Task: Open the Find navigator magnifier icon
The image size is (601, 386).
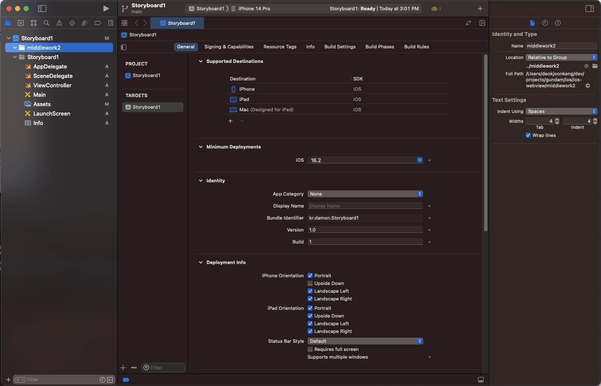Action: (46, 23)
